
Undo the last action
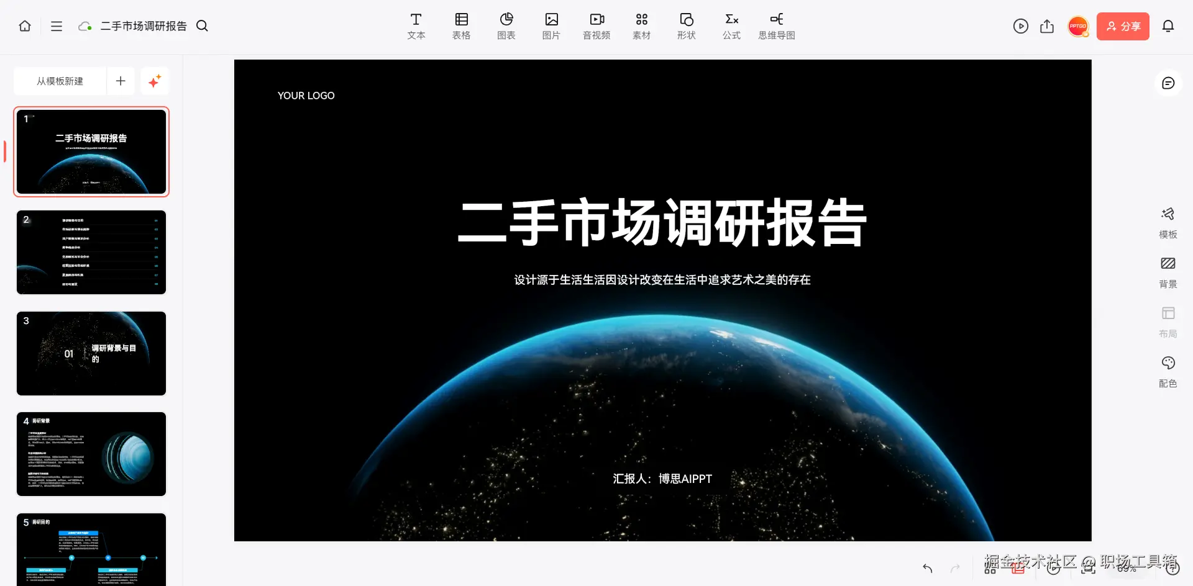coord(928,568)
